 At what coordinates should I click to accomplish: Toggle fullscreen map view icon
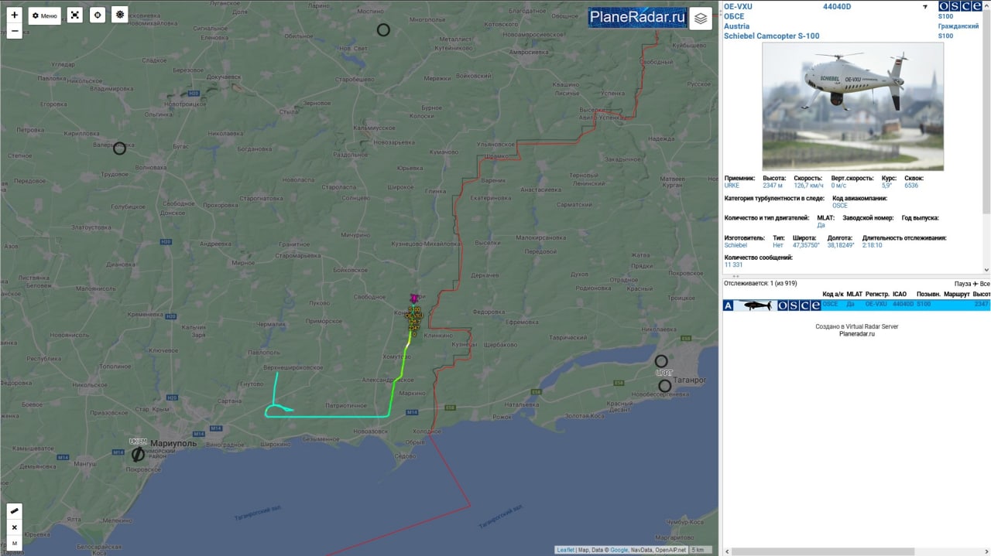tap(74, 15)
